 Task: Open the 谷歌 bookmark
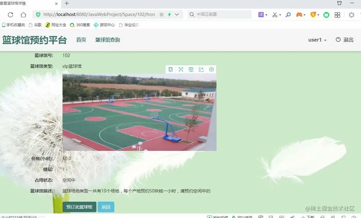coord(35,25)
